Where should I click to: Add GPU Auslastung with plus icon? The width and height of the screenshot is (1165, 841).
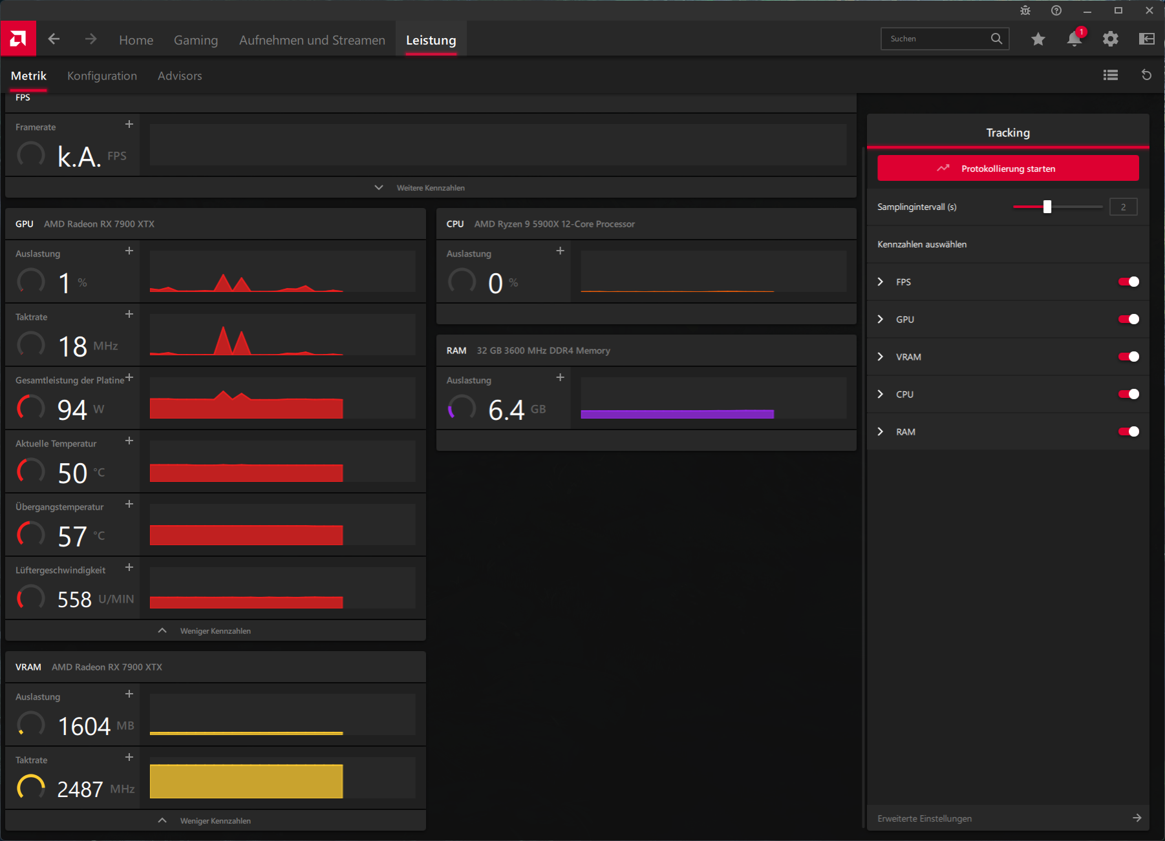click(x=129, y=251)
